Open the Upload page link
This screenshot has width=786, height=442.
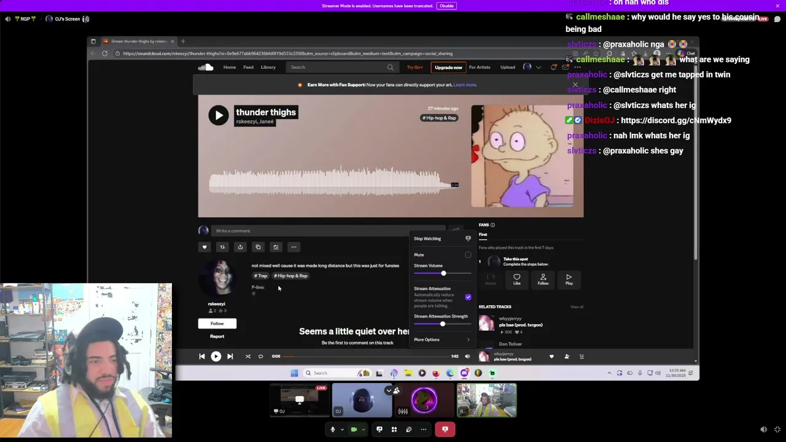(508, 68)
